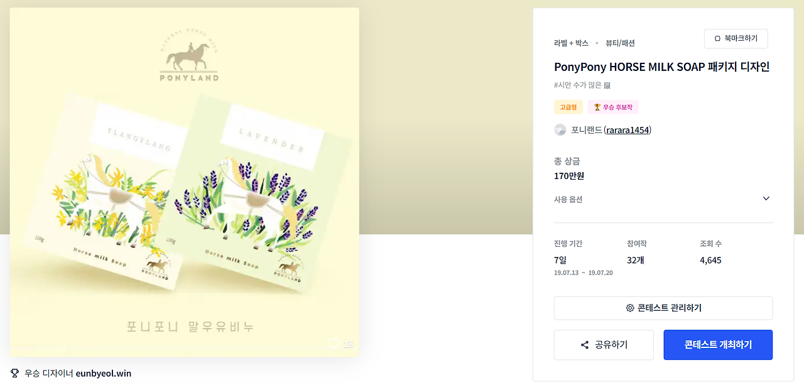Open the horse milk soap design thumbnail
Image resolution: width=804 pixels, height=385 pixels.
tap(185, 182)
